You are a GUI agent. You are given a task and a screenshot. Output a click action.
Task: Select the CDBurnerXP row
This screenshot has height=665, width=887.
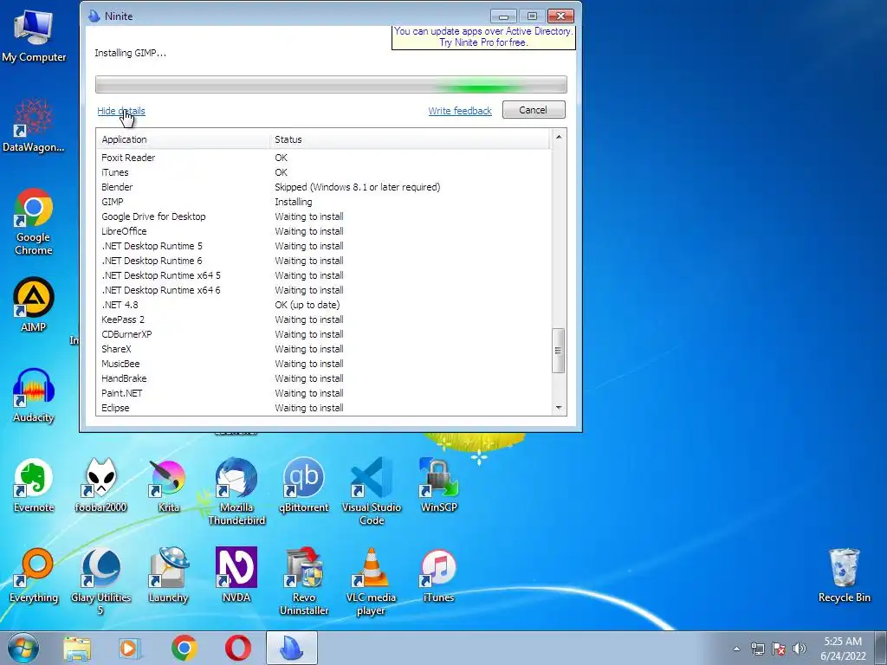click(x=324, y=334)
